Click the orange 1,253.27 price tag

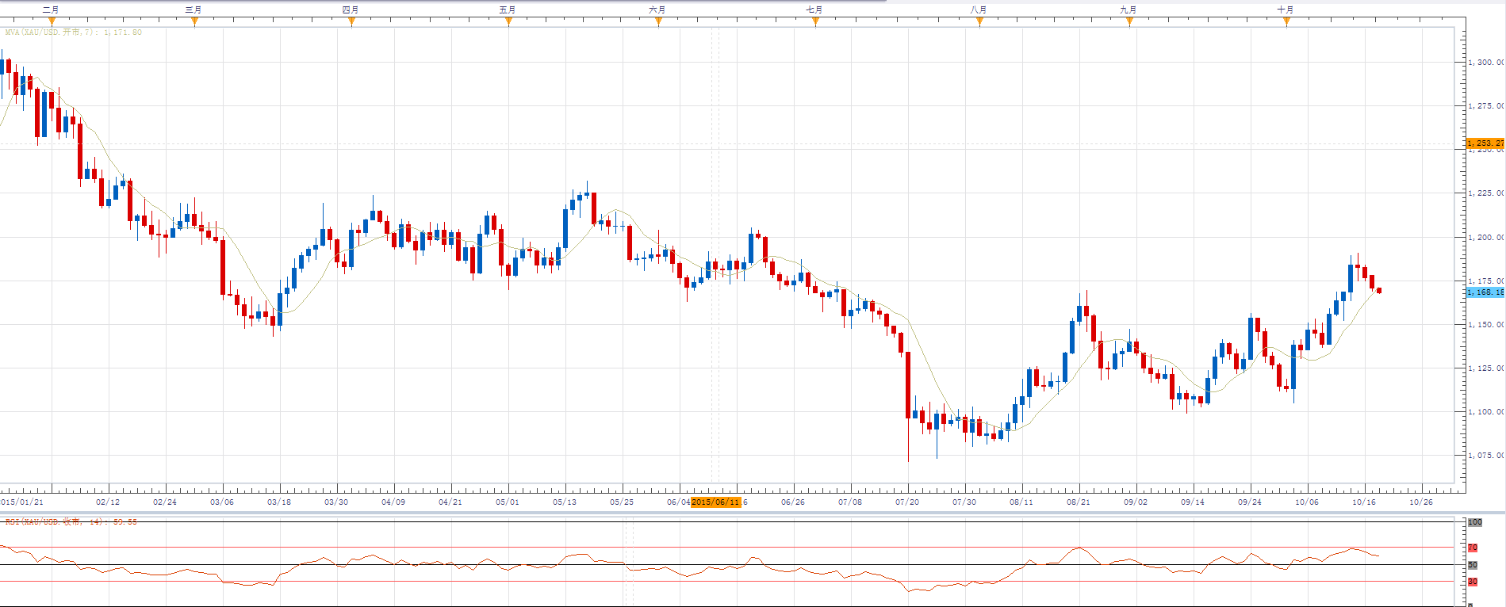(1485, 143)
